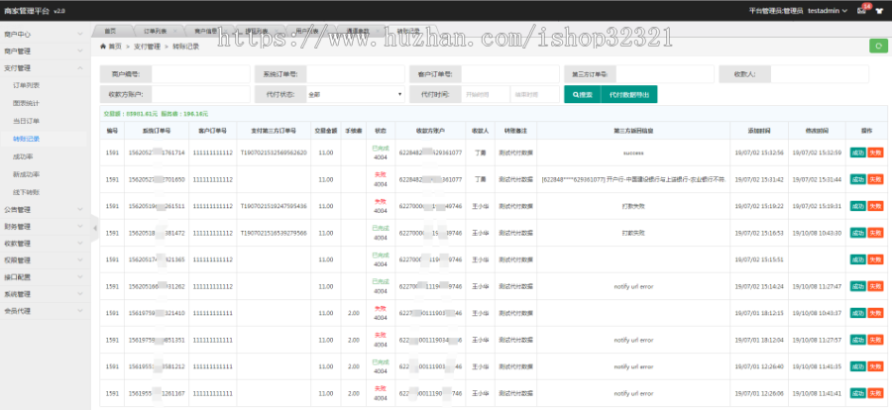
Task: Click the 搜索 button with magnifier icon
Action: click(582, 94)
